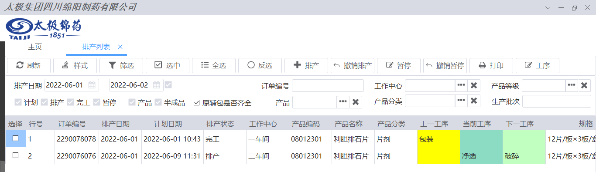The height and width of the screenshot is (172, 596).
Task: Open the 工作中心 lookup ellipsis button
Action: [462, 86]
